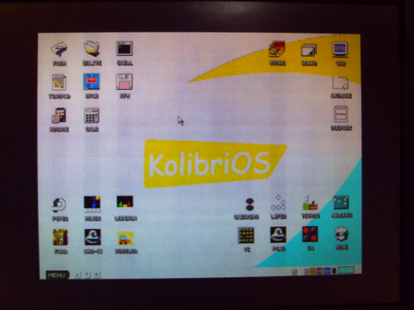Open the Lines game with dotted circles
The height and width of the screenshot is (310, 414).
coord(279,203)
